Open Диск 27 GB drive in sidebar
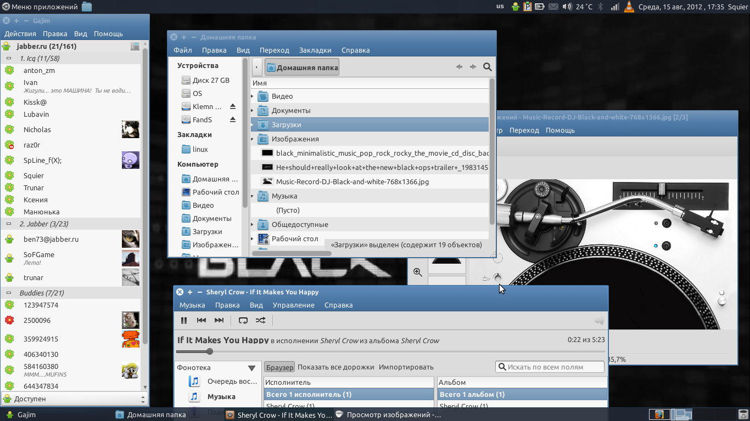The height and width of the screenshot is (421, 750). pyautogui.click(x=205, y=81)
